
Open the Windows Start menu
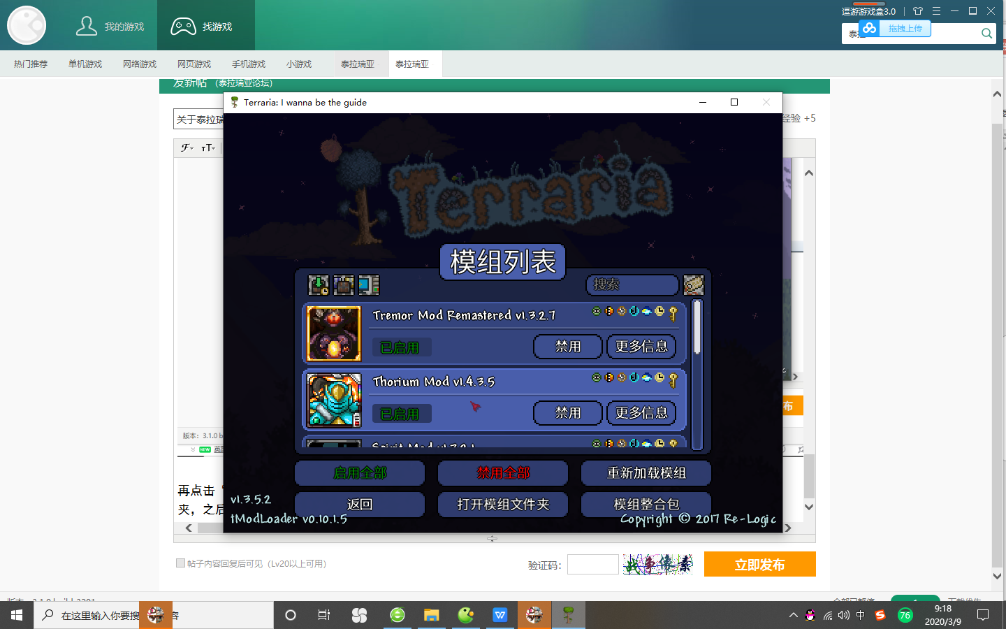pos(17,615)
